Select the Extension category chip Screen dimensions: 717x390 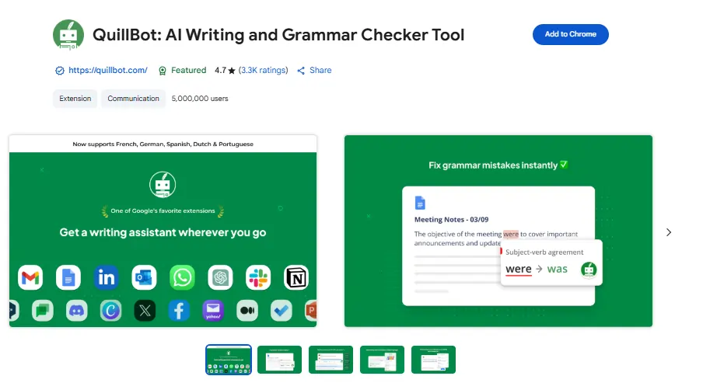click(x=75, y=99)
